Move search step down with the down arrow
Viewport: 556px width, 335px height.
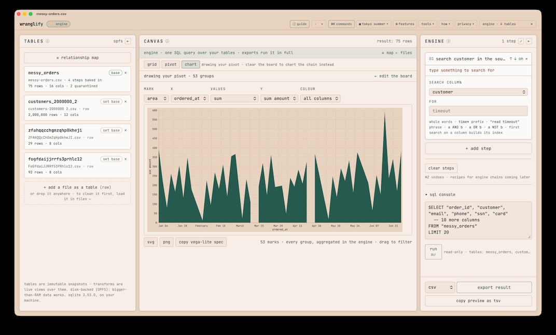(x=515, y=59)
